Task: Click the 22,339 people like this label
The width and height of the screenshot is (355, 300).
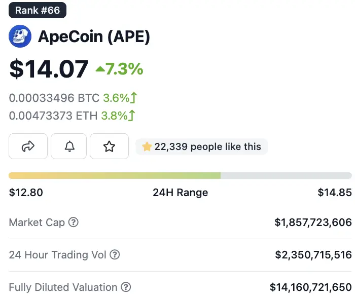Action: pos(202,147)
